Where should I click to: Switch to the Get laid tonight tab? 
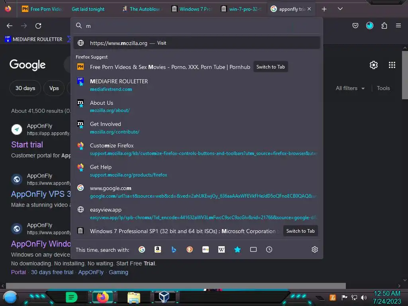[88, 9]
